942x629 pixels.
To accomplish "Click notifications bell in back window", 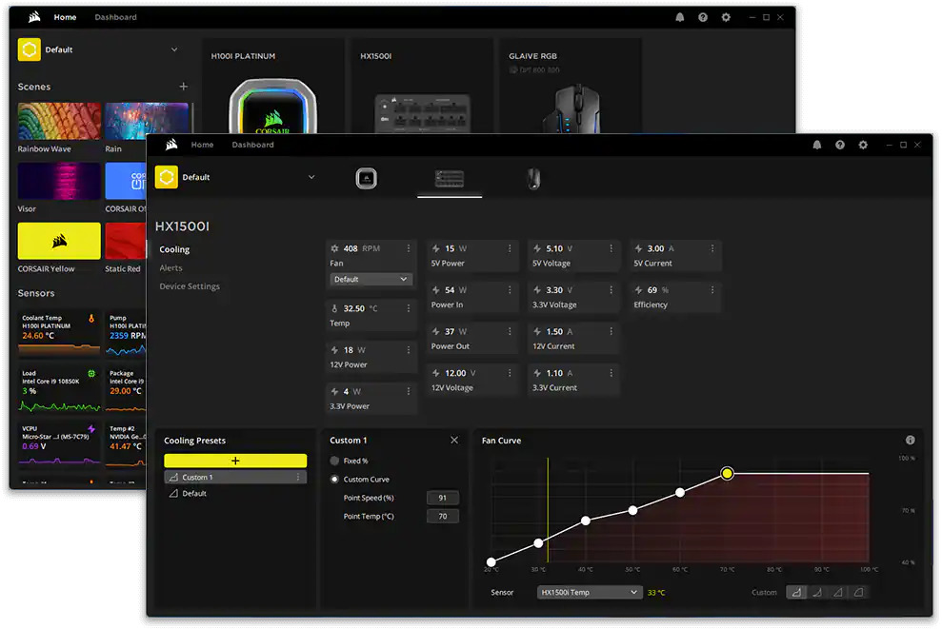I will point(680,17).
